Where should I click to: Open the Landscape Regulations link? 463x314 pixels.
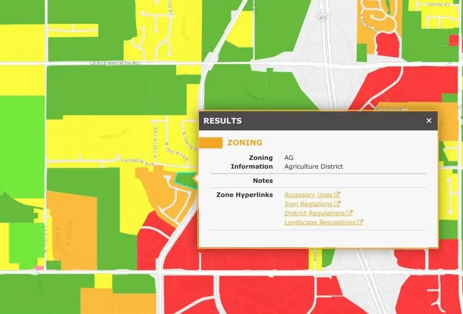click(x=320, y=222)
